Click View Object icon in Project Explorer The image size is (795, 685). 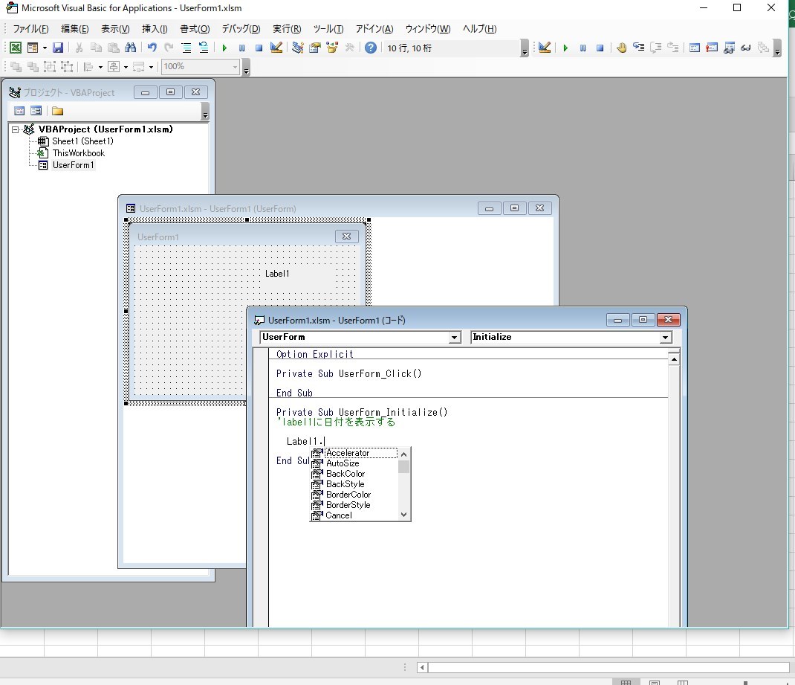pyautogui.click(x=36, y=111)
